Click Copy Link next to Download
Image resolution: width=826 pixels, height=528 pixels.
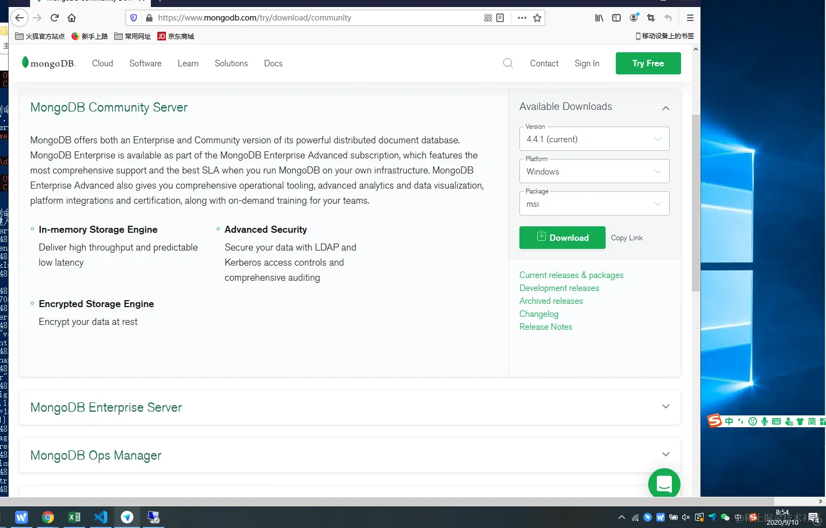click(x=627, y=238)
